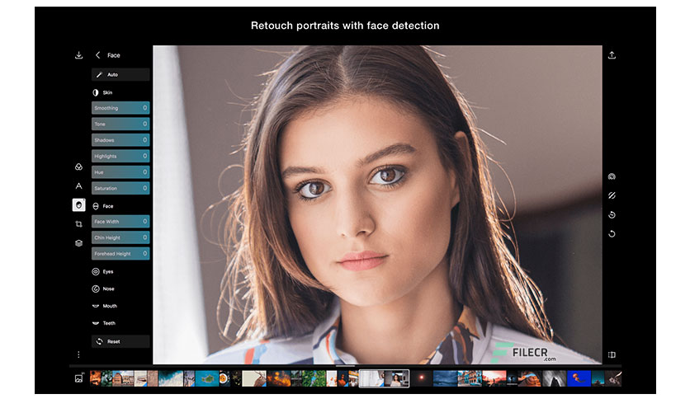Go back using the Face panel chevron
This screenshot has width=690, height=399.
97,55
